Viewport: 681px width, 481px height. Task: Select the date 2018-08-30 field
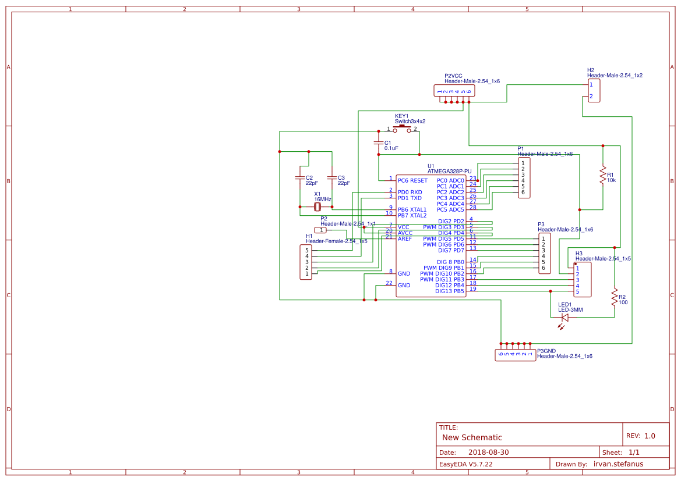point(488,452)
